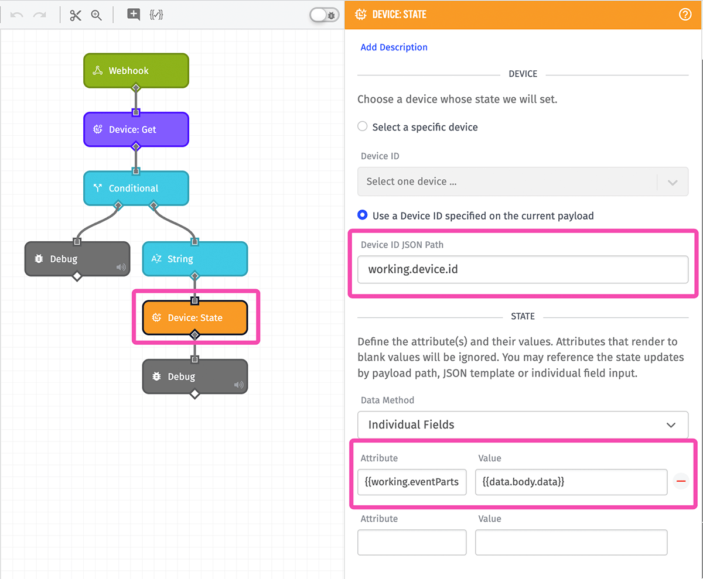The height and width of the screenshot is (579, 703).
Task: Click the Device: Get node chip icon
Action: point(98,129)
